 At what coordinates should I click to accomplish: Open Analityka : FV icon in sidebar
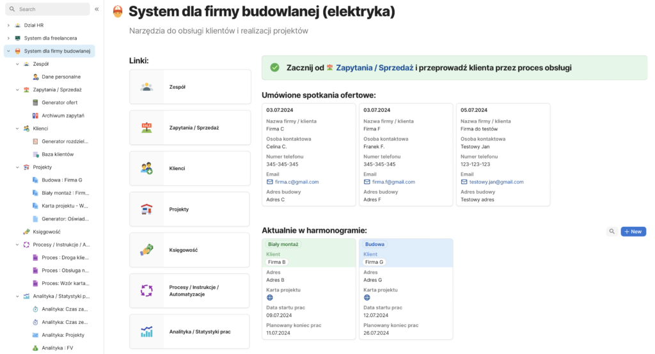coord(36,348)
